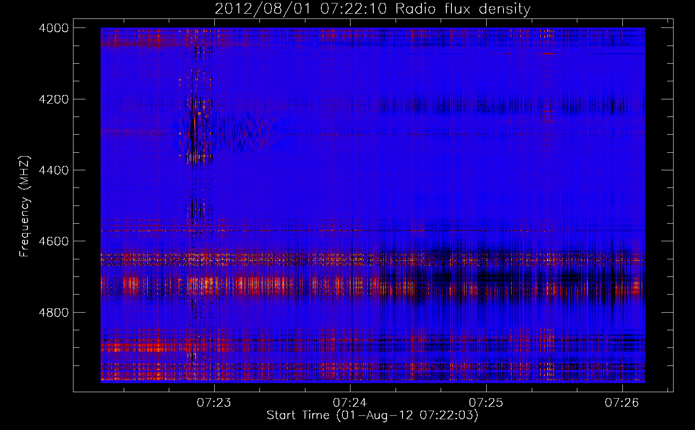This screenshot has width=695, height=430.
Task: Click the 07:24 time axis label
Action: 350,402
